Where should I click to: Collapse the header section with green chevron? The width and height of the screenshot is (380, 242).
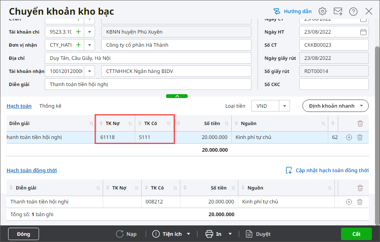pyautogui.click(x=177, y=96)
